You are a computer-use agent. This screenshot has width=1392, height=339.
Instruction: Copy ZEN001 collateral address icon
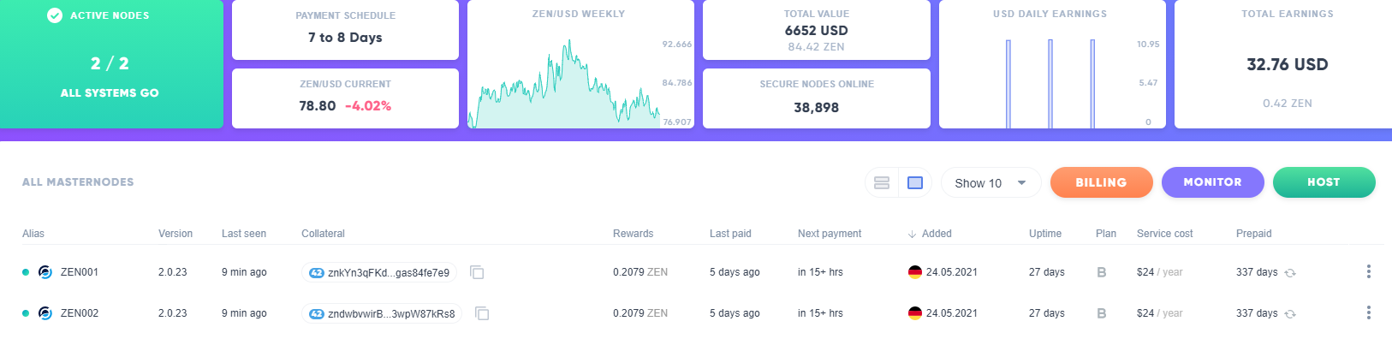(477, 272)
